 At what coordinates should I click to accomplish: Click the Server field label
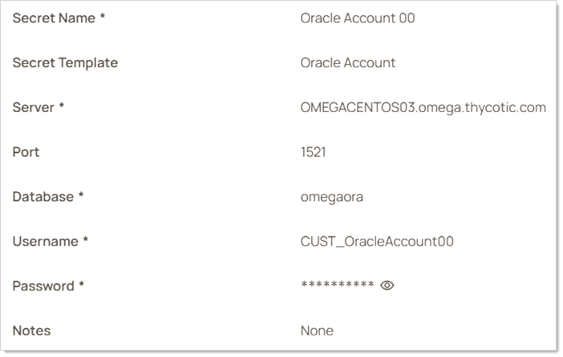[34, 107]
